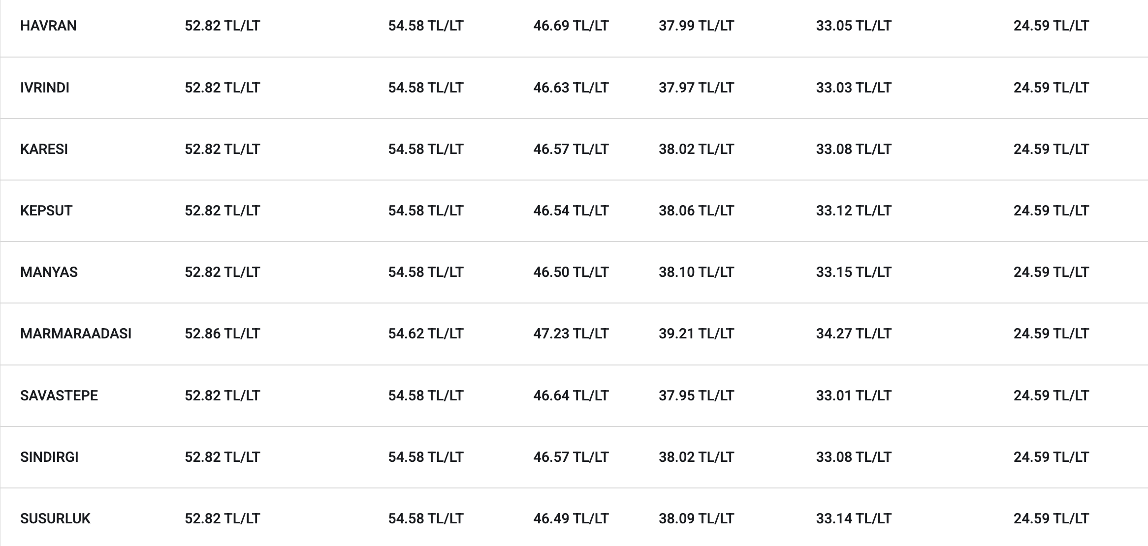The image size is (1148, 546).
Task: Select the MANYAS district row label
Action: 49,272
